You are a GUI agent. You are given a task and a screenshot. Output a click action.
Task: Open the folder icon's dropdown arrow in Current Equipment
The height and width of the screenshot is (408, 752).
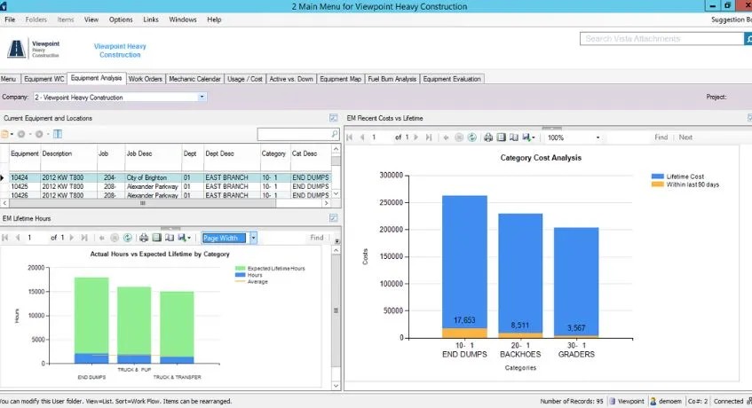point(12,135)
